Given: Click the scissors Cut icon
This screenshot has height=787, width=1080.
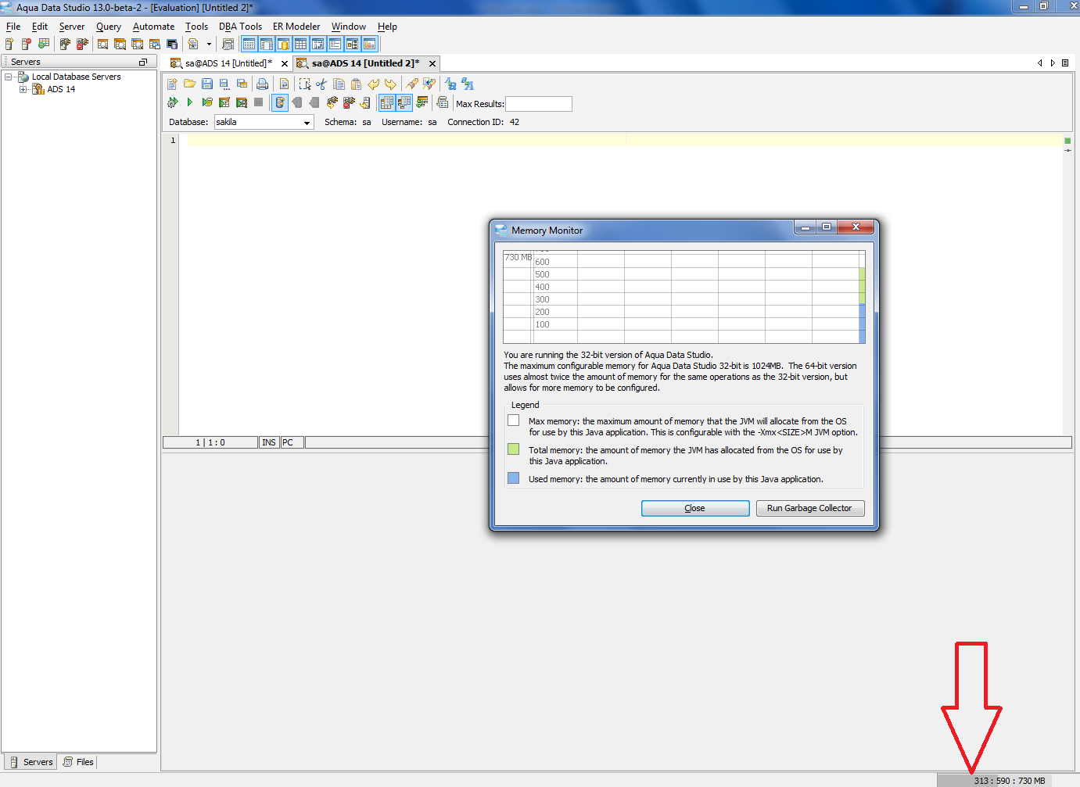Looking at the screenshot, I should [x=321, y=84].
